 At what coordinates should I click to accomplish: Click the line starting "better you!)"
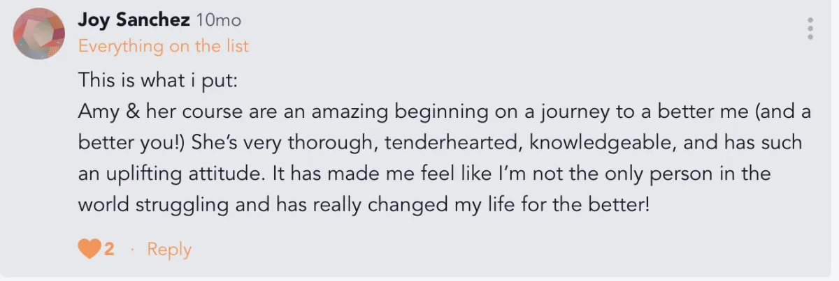439,143
